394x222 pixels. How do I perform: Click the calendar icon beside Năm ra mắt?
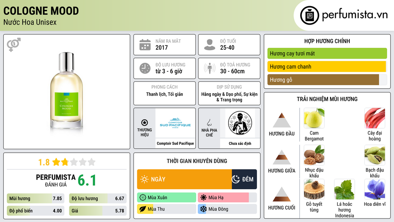pos(145,45)
